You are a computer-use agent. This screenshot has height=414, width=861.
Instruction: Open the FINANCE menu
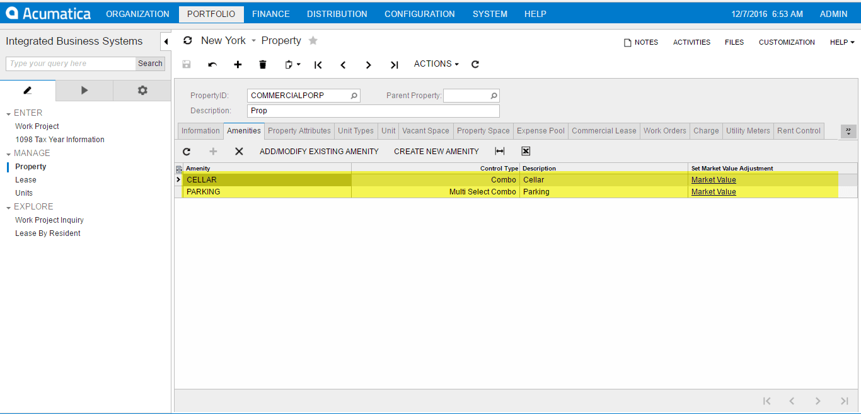(x=271, y=14)
